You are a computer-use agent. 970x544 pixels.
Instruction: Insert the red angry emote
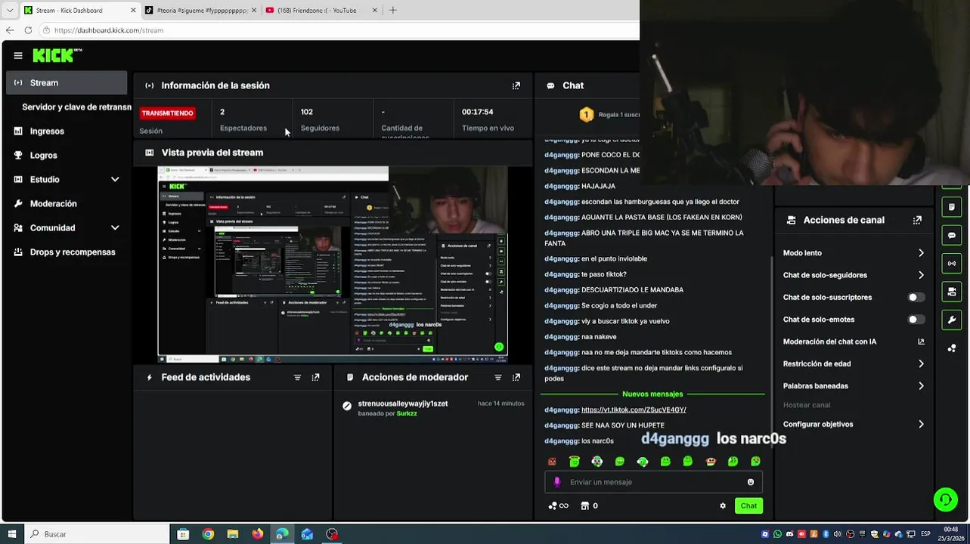(552, 462)
